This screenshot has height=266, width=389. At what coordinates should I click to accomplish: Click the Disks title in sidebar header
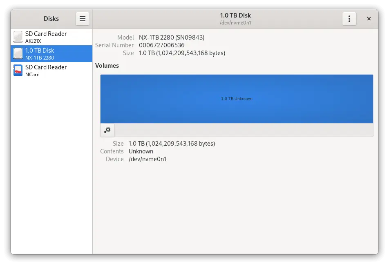point(51,19)
